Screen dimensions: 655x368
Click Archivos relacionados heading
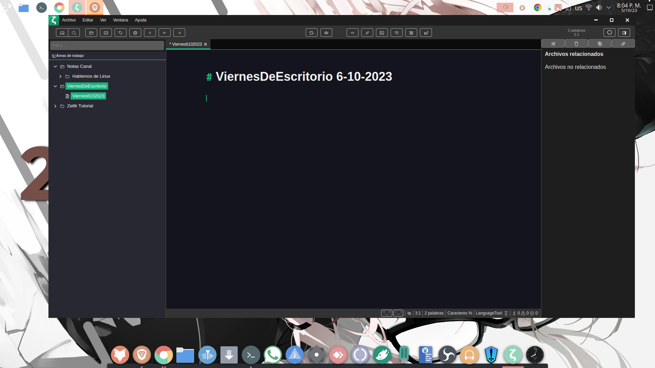[574, 54]
